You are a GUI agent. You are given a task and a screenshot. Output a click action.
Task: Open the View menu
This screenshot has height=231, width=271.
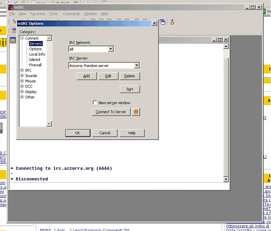[22, 14]
